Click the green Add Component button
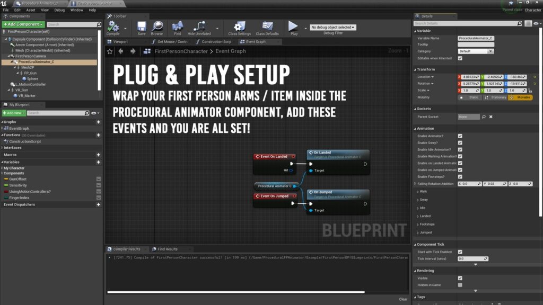This screenshot has height=305, width=543. pos(23,24)
